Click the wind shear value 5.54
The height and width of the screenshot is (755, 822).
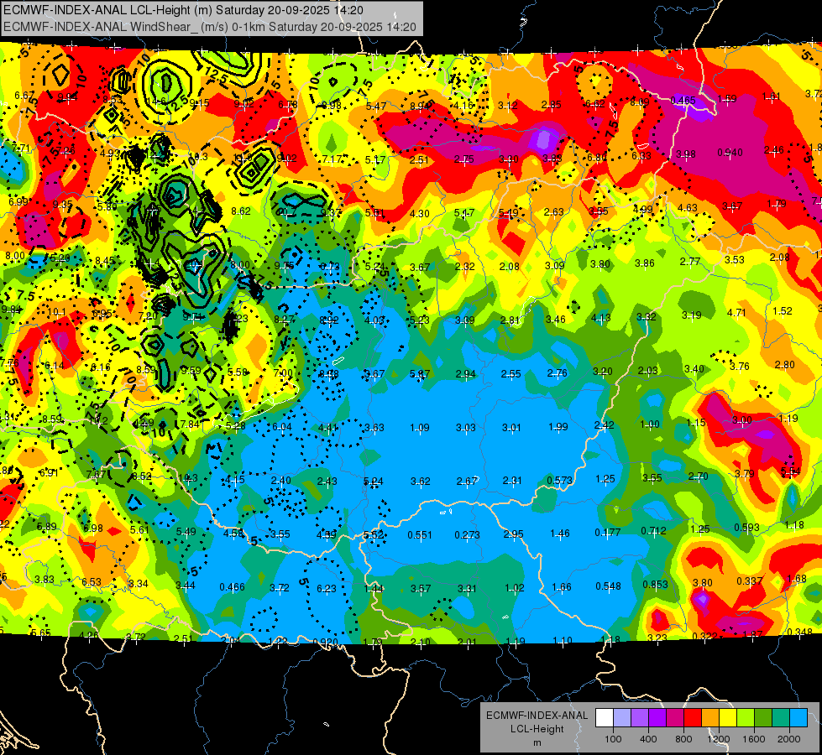pos(791,471)
